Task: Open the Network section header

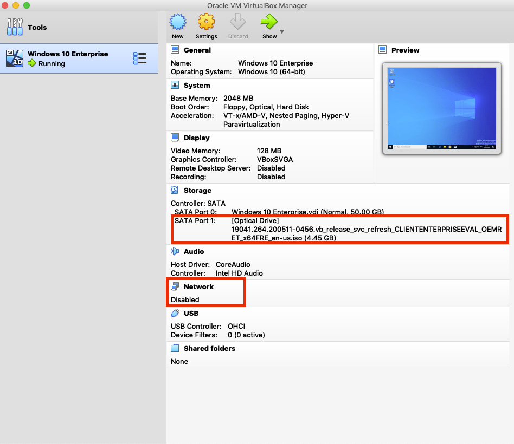Action: tap(198, 286)
